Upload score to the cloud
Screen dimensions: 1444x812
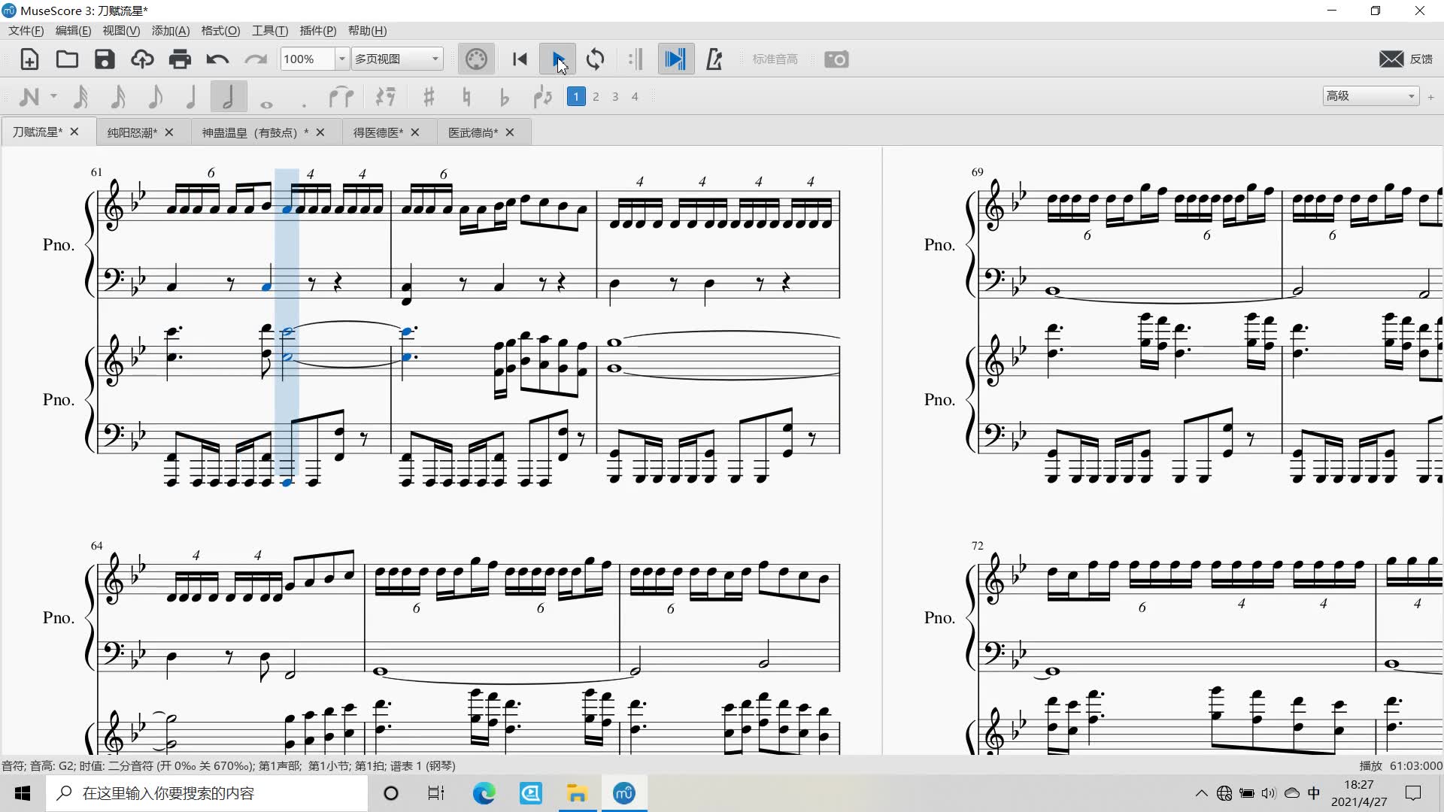[x=142, y=59]
